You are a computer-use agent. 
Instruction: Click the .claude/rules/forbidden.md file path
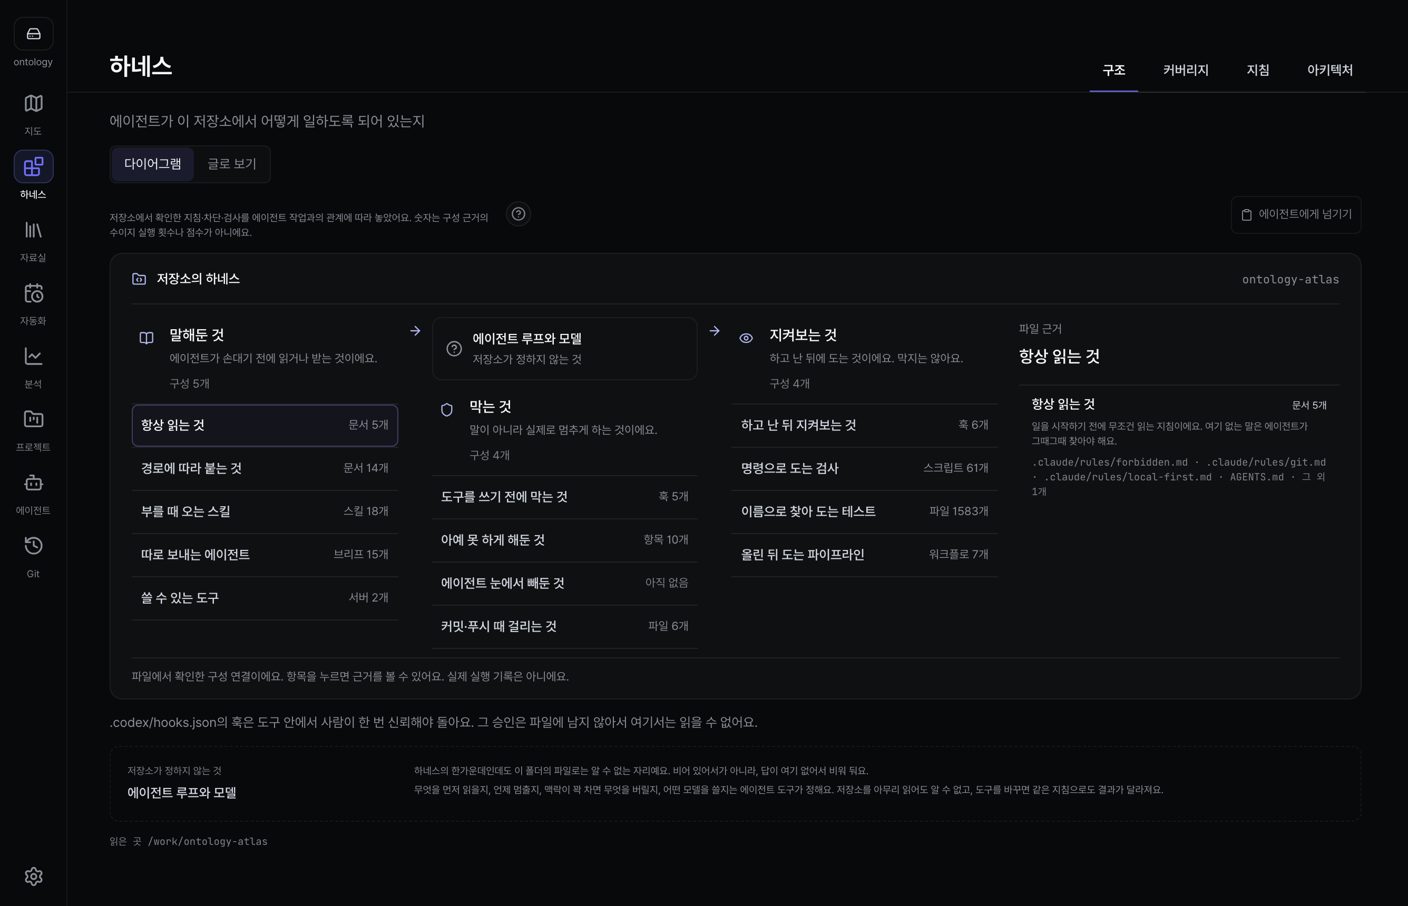[1110, 462]
